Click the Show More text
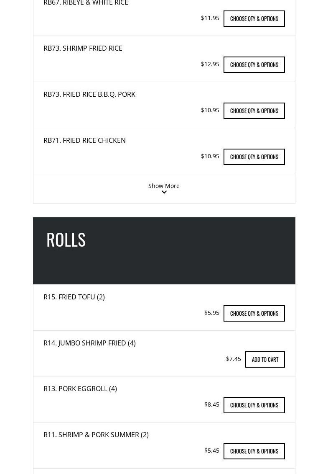This screenshot has width=328, height=474. click(164, 185)
